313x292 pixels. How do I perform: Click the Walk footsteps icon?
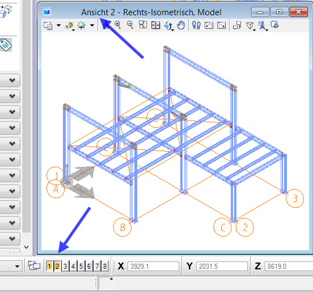196,25
